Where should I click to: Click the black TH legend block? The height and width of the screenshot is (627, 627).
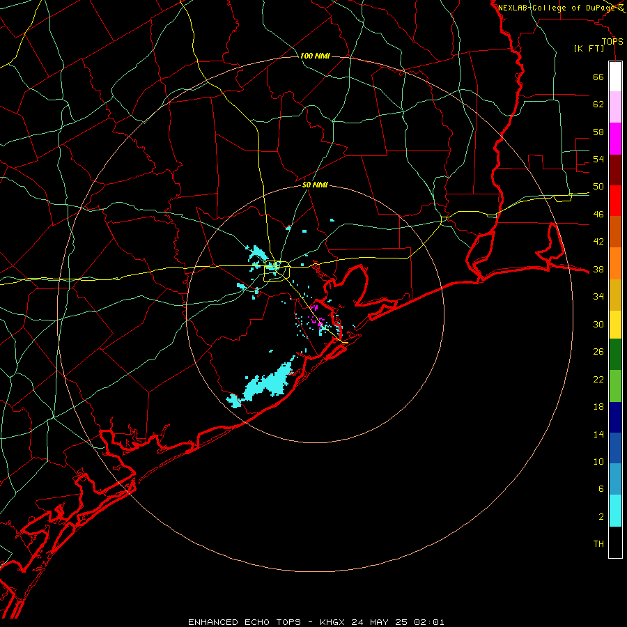click(615, 542)
